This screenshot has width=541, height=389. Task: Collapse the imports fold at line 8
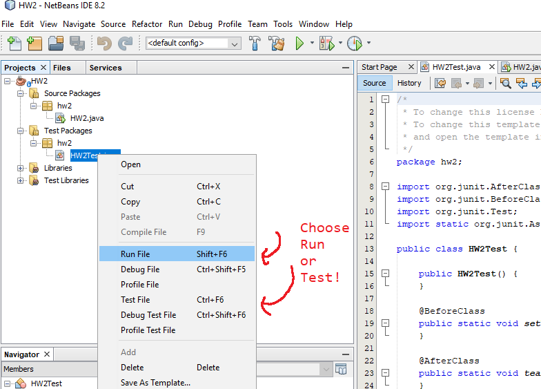point(385,187)
